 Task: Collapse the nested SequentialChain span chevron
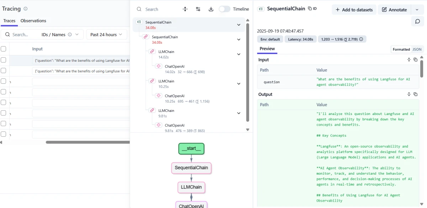[239, 39]
